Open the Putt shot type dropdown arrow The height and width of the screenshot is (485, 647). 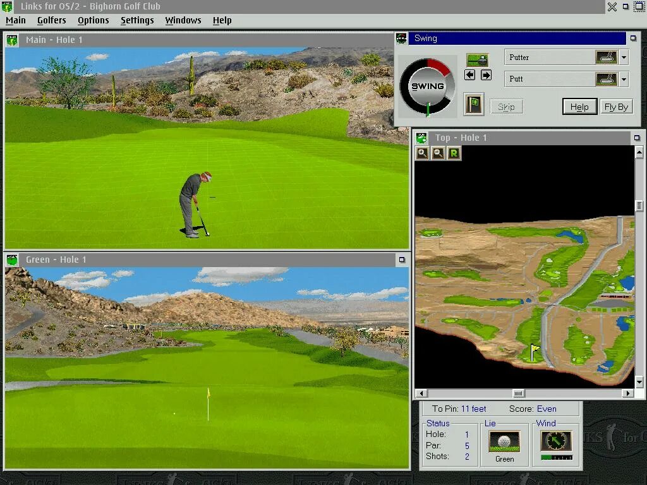click(624, 79)
